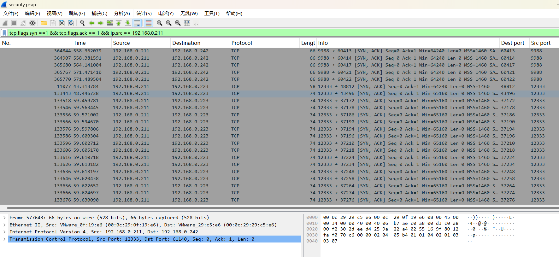
Task: Select packet with destination port 37276
Action: click(x=279, y=200)
